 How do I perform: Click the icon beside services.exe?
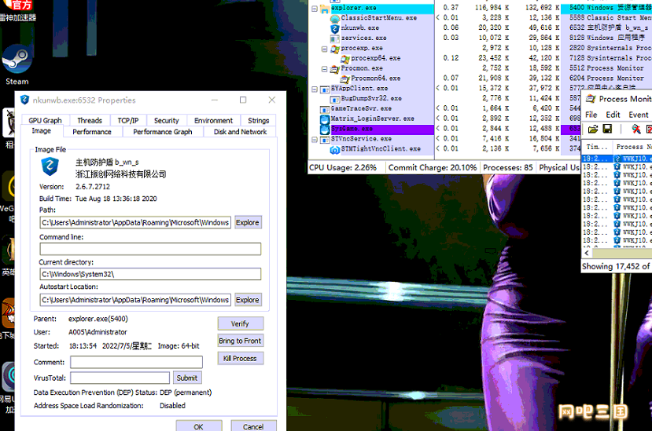335,38
